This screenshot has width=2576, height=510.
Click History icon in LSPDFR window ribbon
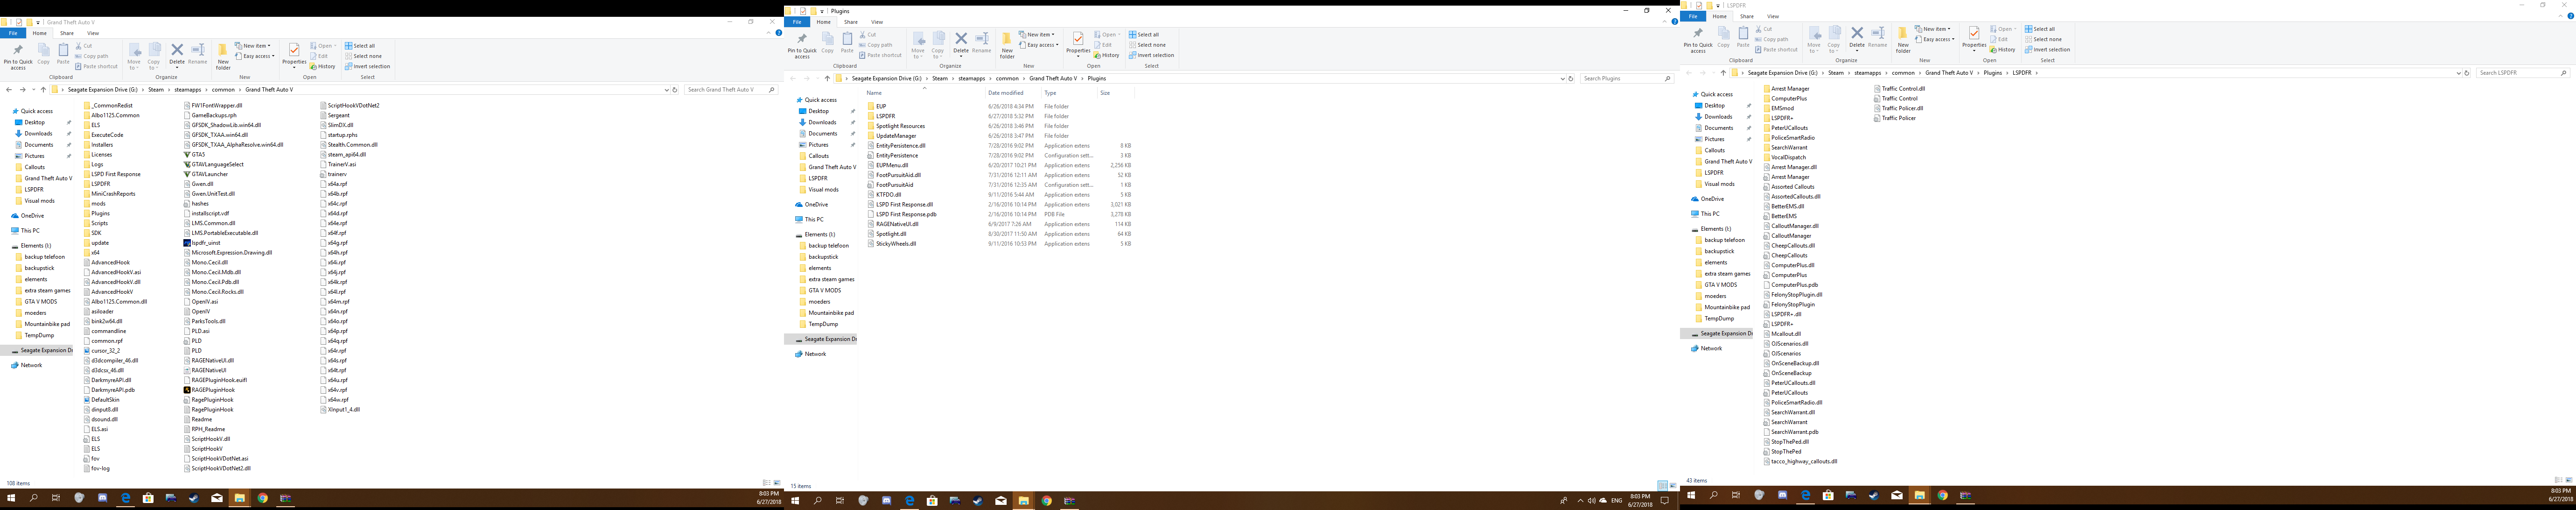point(2003,50)
